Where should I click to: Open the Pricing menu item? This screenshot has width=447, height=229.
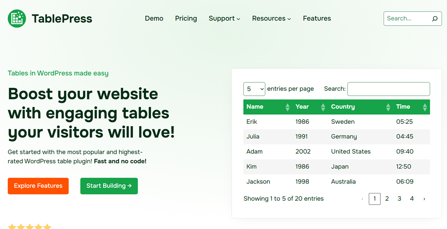pos(186,19)
